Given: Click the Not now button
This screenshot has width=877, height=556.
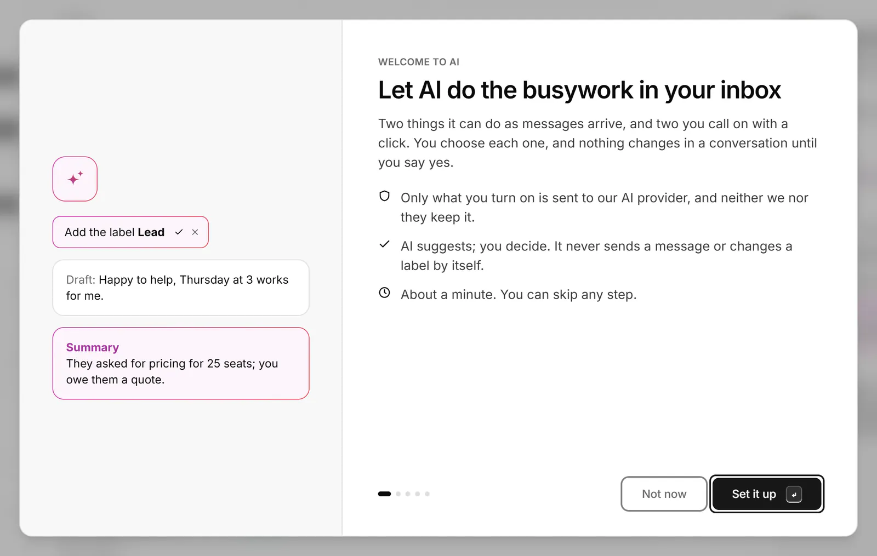Looking at the screenshot, I should pyautogui.click(x=664, y=494).
